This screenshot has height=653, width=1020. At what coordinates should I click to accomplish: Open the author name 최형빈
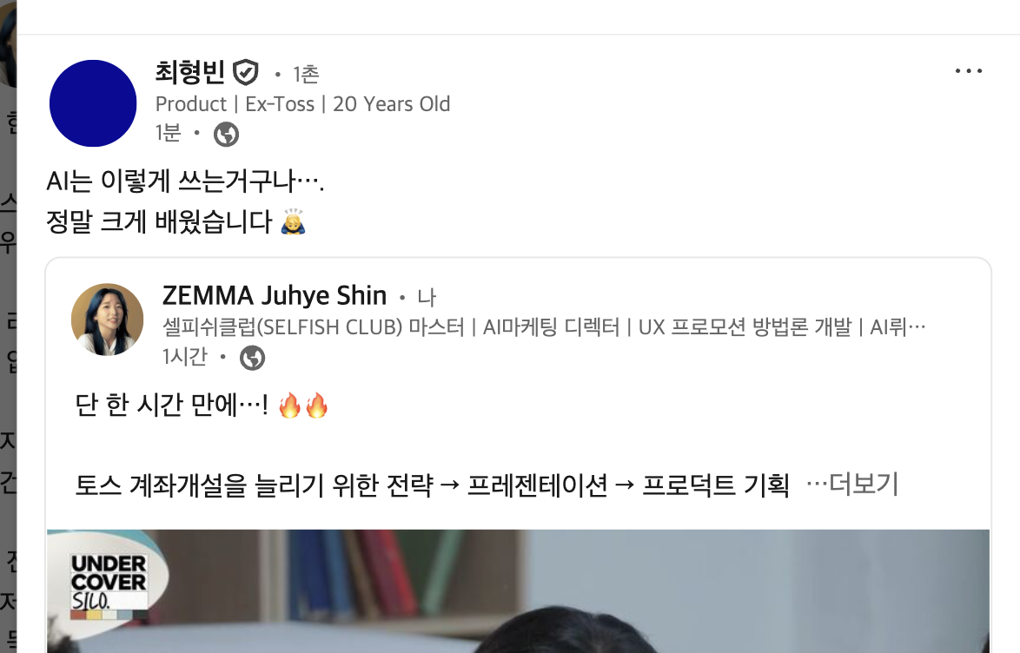pyautogui.click(x=190, y=71)
